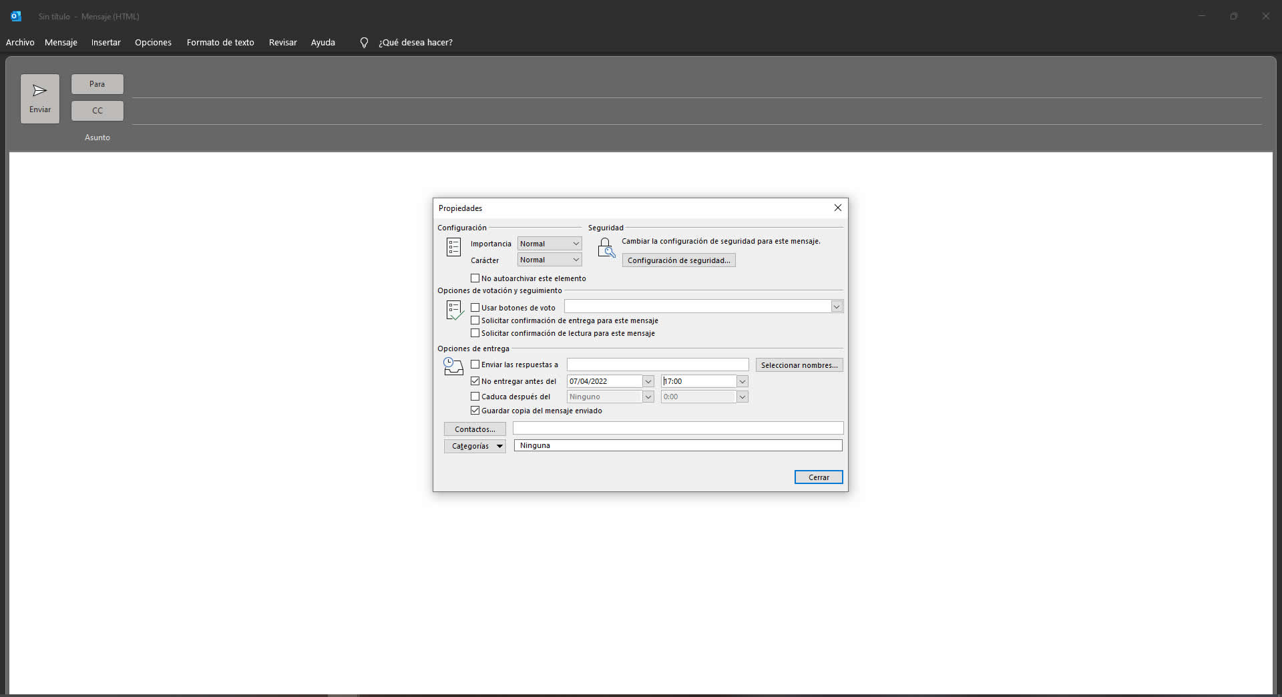Open the Opciones ribbon tab

(153, 43)
